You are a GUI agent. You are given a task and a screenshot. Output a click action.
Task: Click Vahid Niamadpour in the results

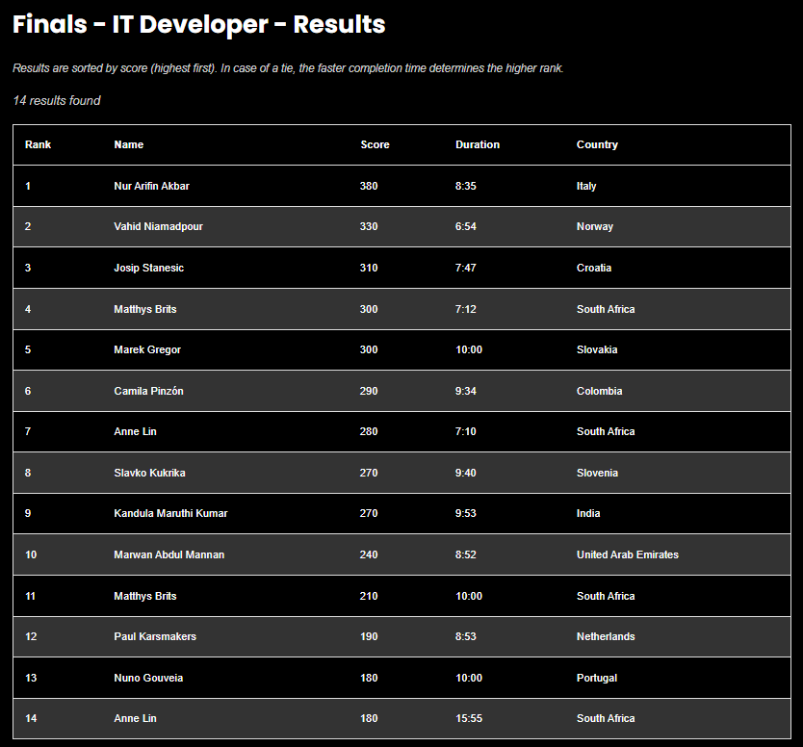(158, 227)
